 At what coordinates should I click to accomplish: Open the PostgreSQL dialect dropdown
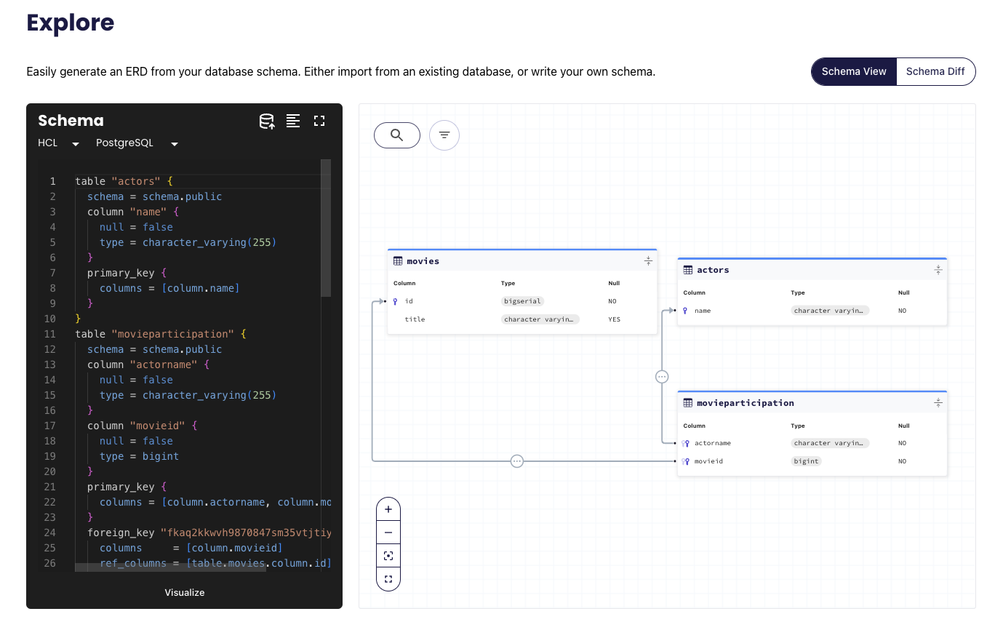coord(137,143)
